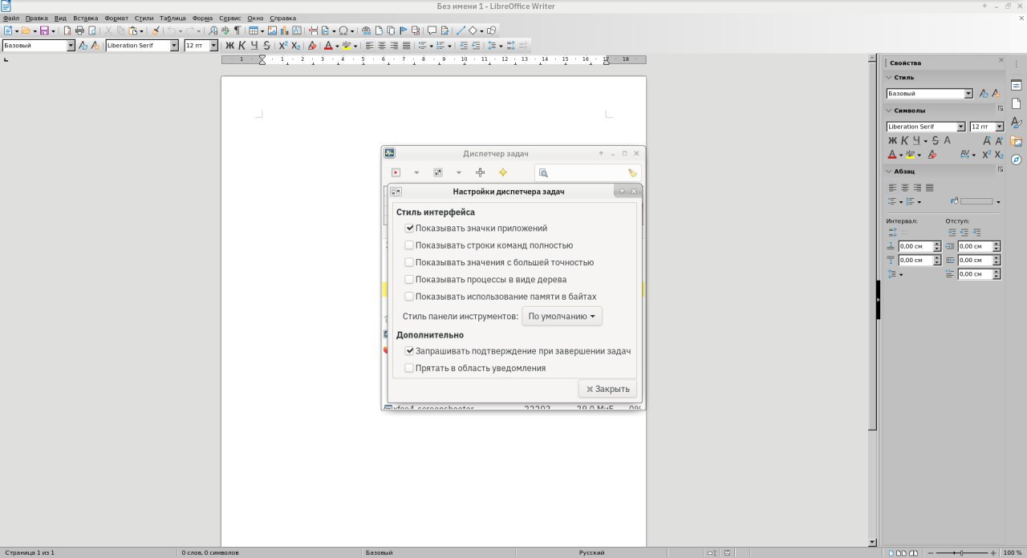The width and height of the screenshot is (1027, 558).
Task: Open sidebar style Базовый dropdown arrow
Action: 968,94
